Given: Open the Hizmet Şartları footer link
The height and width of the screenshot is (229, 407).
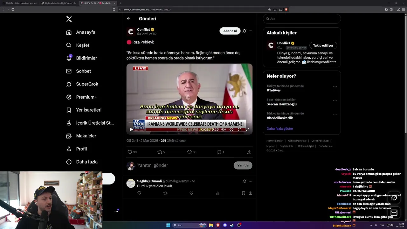Looking at the screenshot, I should (275, 141).
